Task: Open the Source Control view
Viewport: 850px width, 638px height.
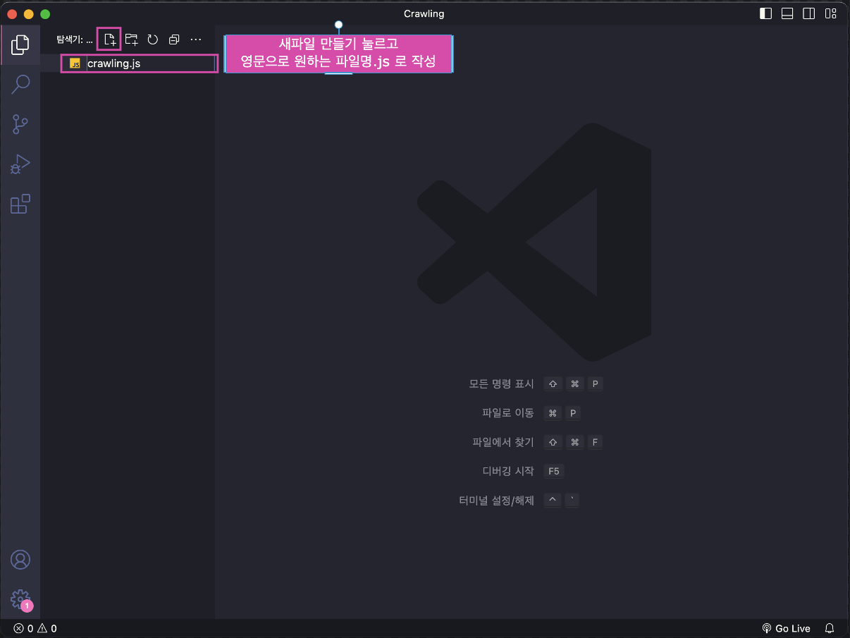Action: click(20, 125)
